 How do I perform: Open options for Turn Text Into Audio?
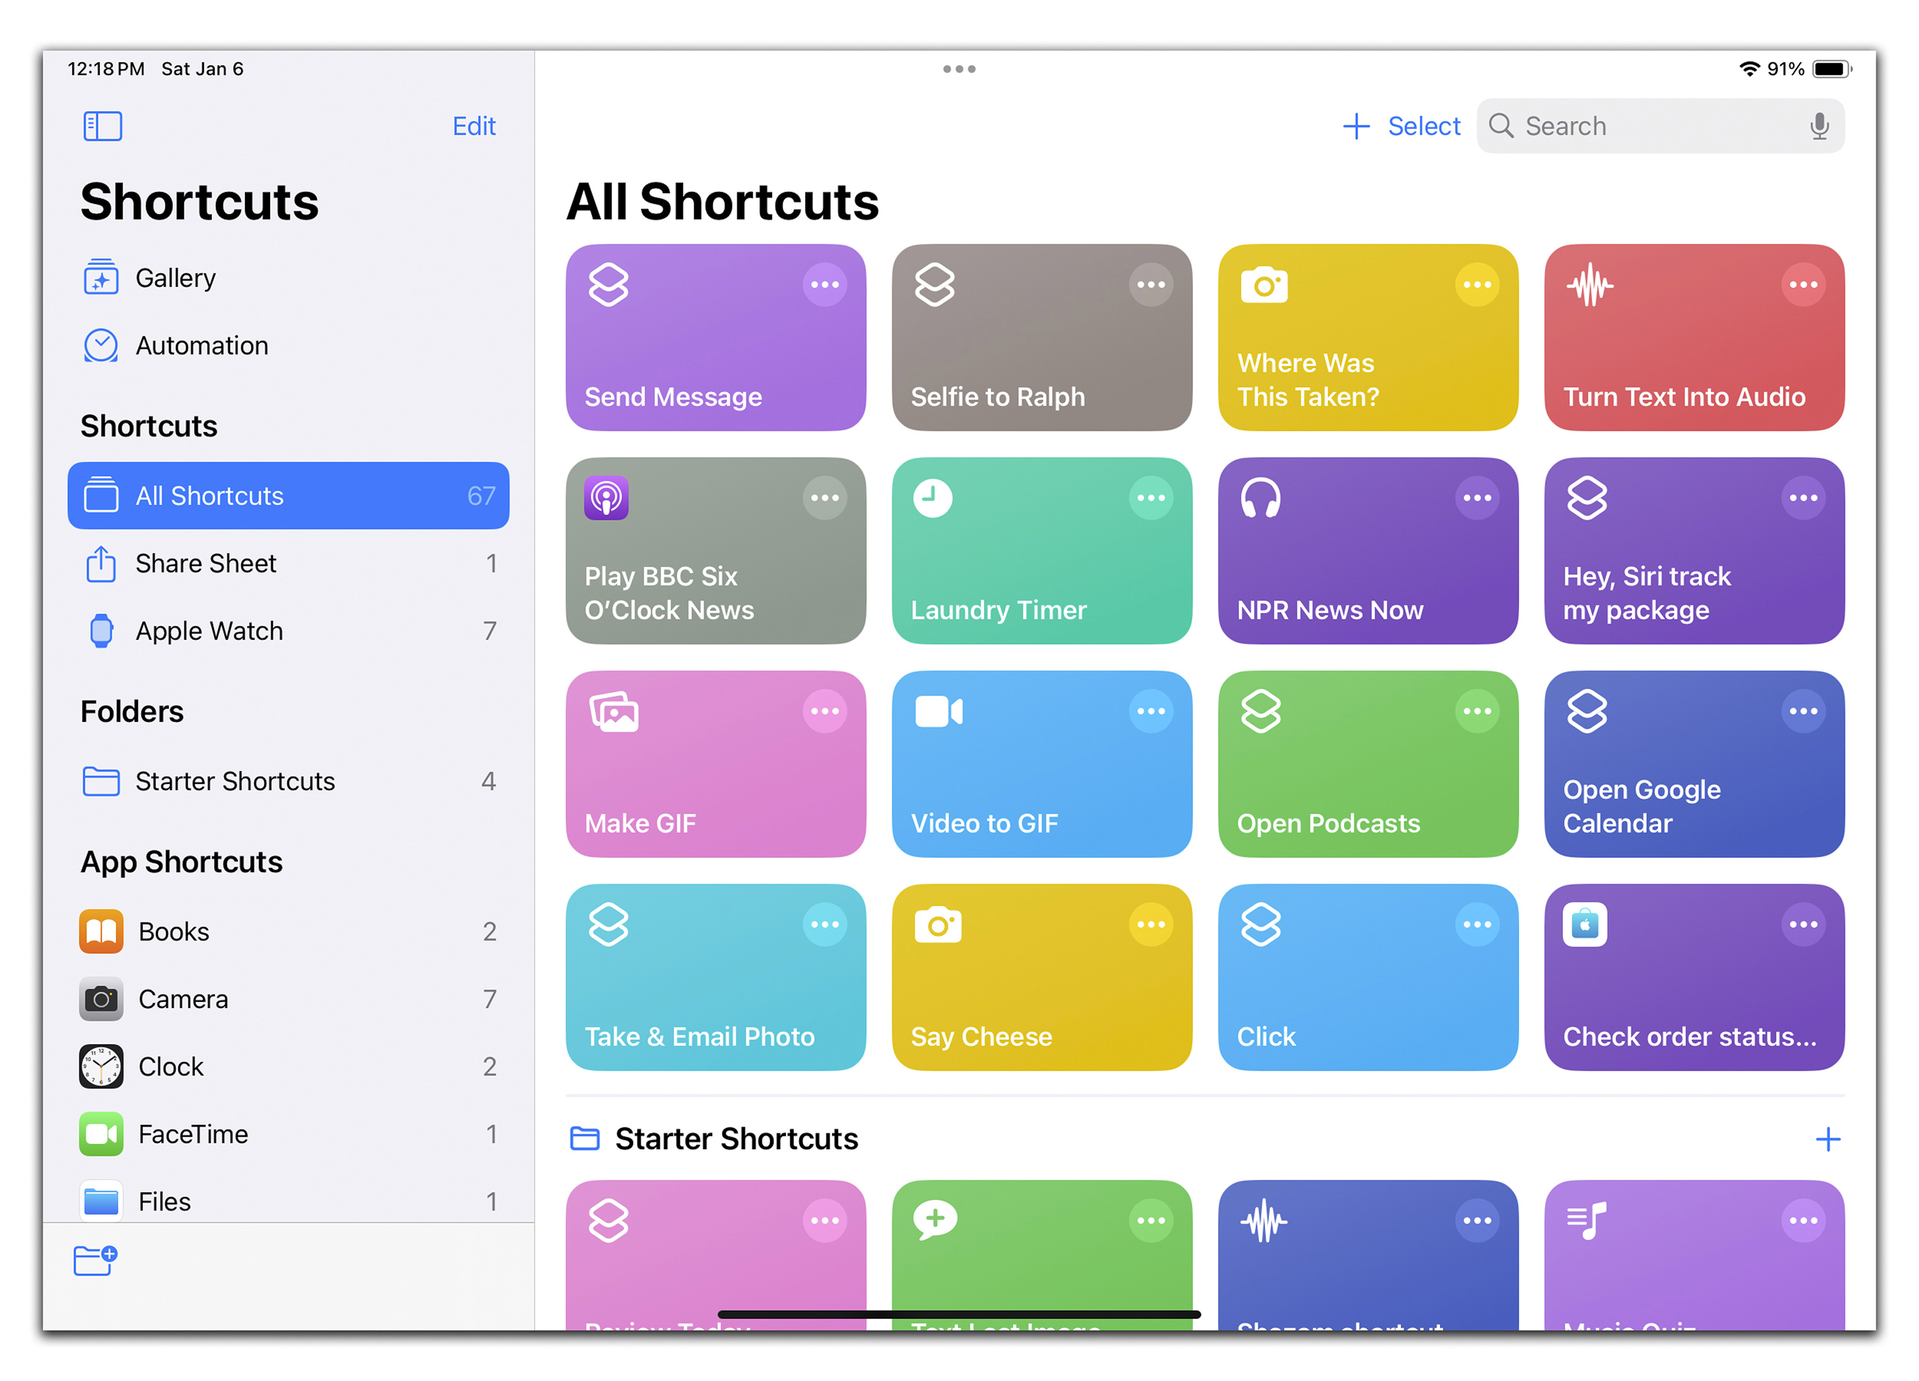pyautogui.click(x=1803, y=285)
